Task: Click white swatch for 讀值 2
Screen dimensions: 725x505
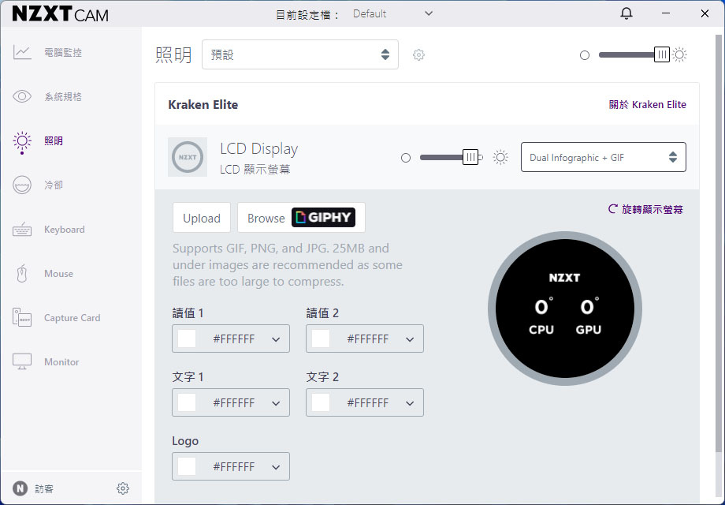Action: (x=321, y=339)
